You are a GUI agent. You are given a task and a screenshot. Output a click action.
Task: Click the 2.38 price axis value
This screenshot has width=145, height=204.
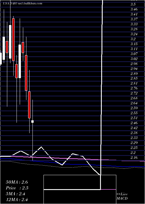click(x=134, y=133)
